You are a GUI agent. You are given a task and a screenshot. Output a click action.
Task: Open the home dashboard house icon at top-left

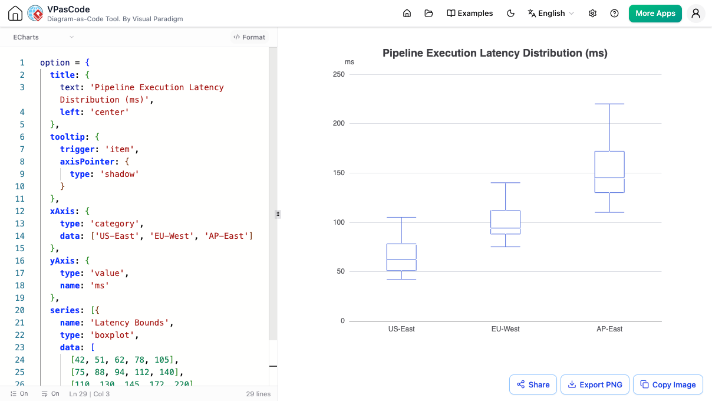15,14
